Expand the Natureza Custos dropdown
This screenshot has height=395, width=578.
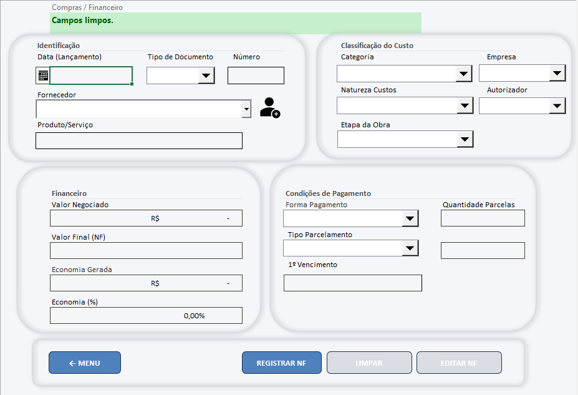(465, 106)
